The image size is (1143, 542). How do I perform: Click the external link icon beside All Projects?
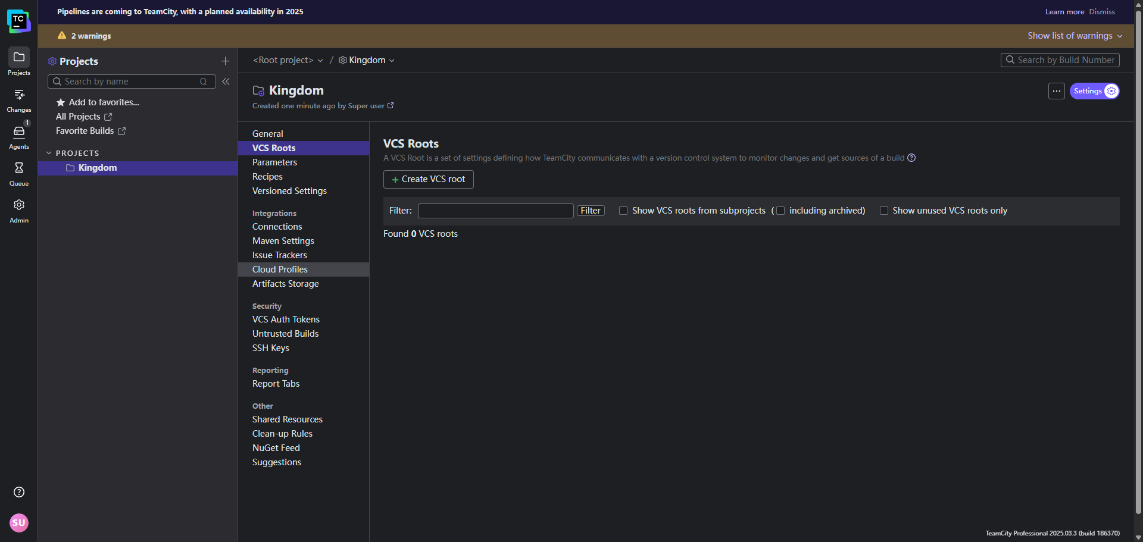[108, 117]
